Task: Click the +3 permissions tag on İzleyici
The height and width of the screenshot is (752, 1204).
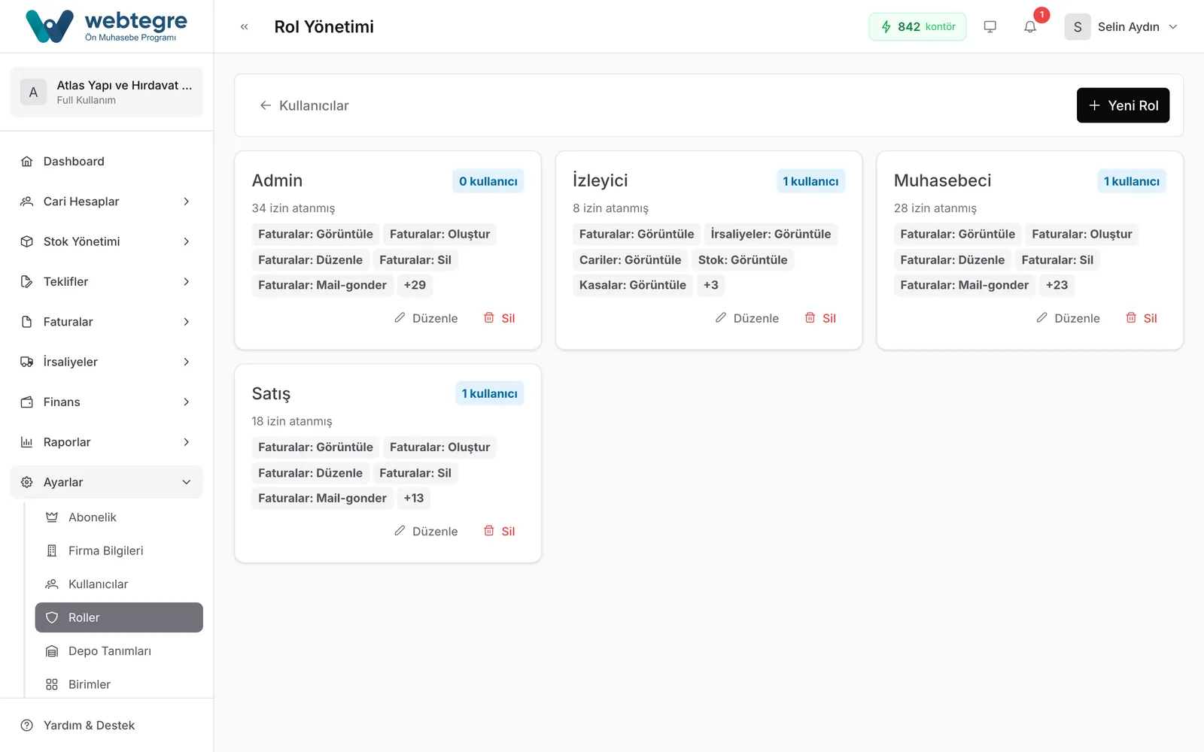Action: [711, 285]
